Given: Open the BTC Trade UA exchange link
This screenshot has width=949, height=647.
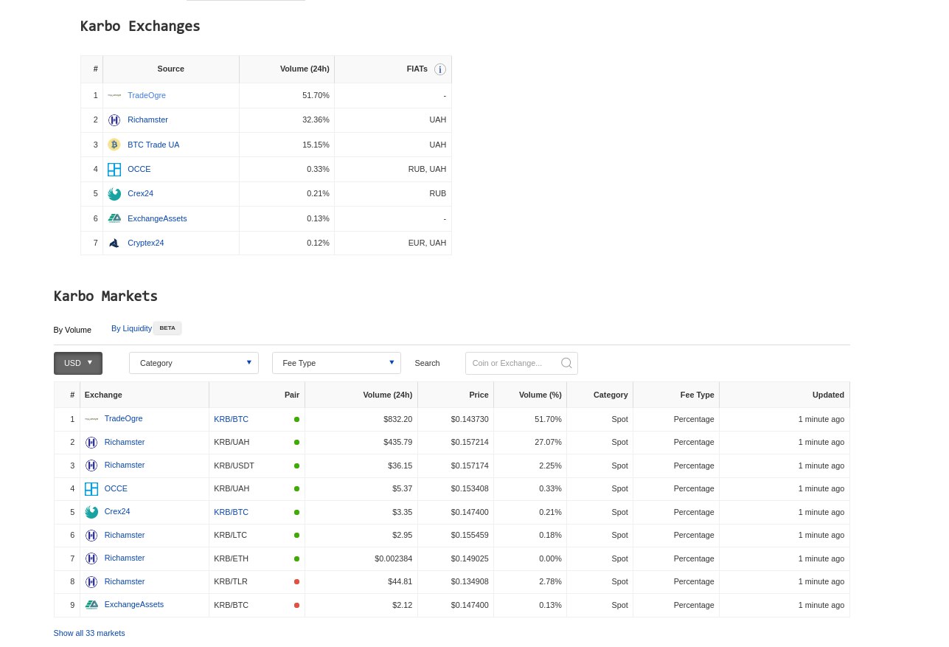Looking at the screenshot, I should (x=153, y=145).
